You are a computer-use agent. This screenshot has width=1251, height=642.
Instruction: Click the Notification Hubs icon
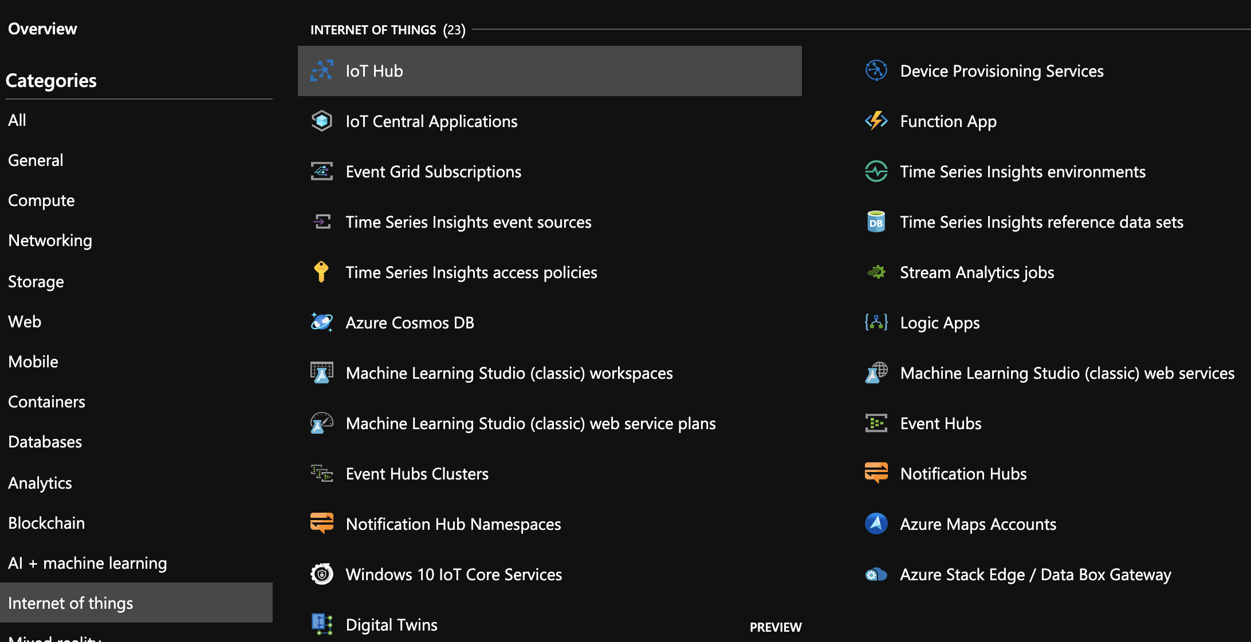[x=876, y=473]
